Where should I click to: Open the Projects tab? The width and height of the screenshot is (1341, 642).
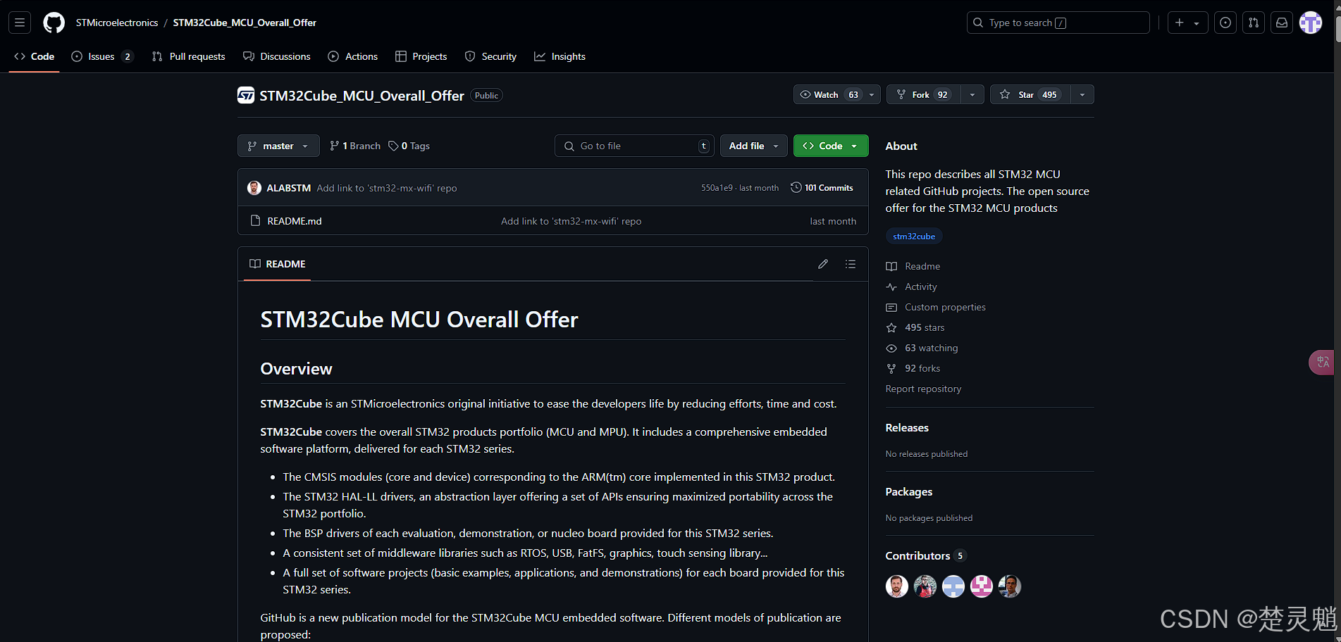421,56
